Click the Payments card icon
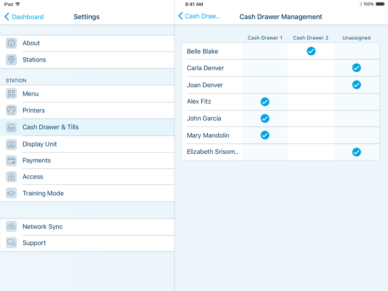Screen dimensions: 388x291 coord(11,161)
